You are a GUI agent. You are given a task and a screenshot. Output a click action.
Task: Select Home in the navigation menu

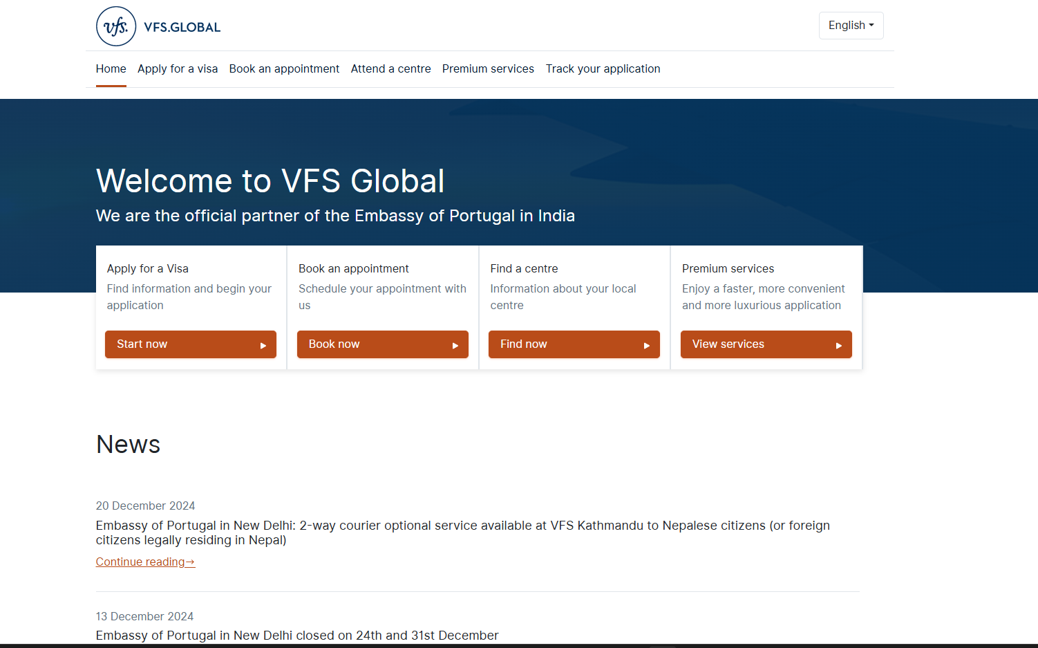point(111,68)
